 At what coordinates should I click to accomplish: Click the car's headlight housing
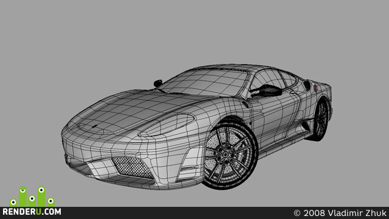click(x=167, y=125)
